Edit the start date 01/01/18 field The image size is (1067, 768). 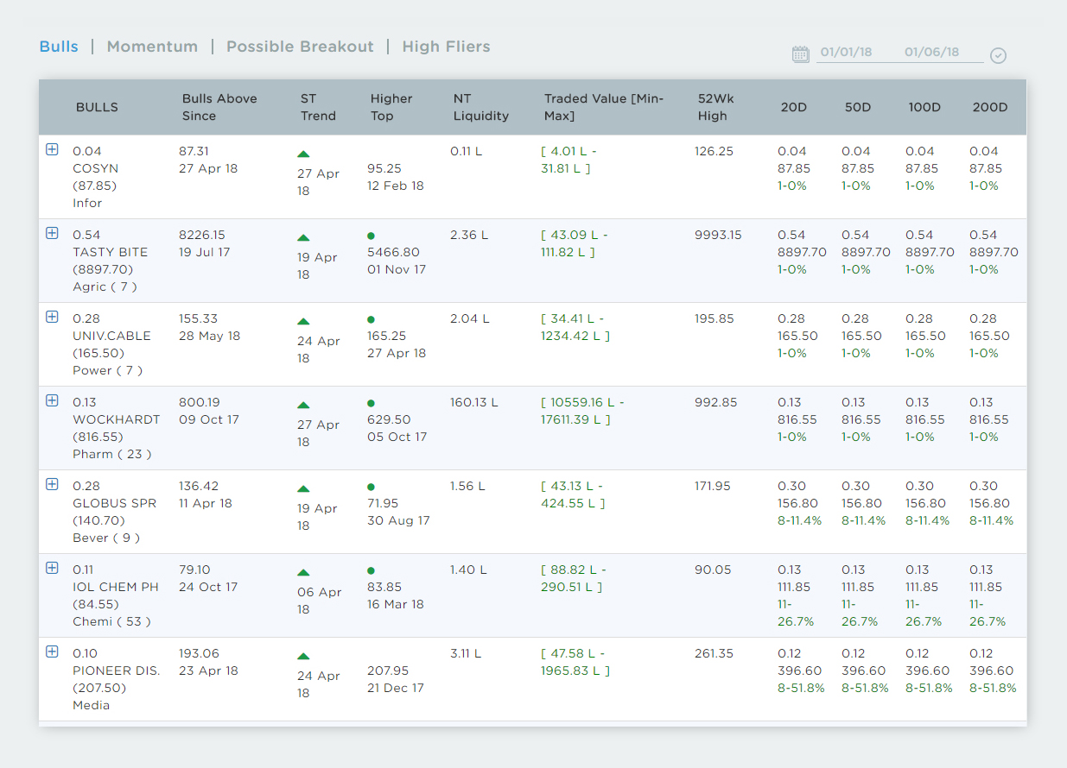coord(847,53)
